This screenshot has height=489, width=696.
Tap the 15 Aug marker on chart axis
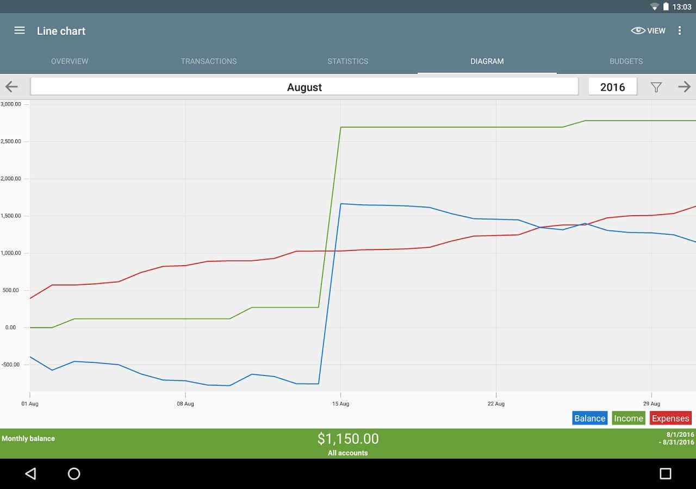(x=340, y=404)
